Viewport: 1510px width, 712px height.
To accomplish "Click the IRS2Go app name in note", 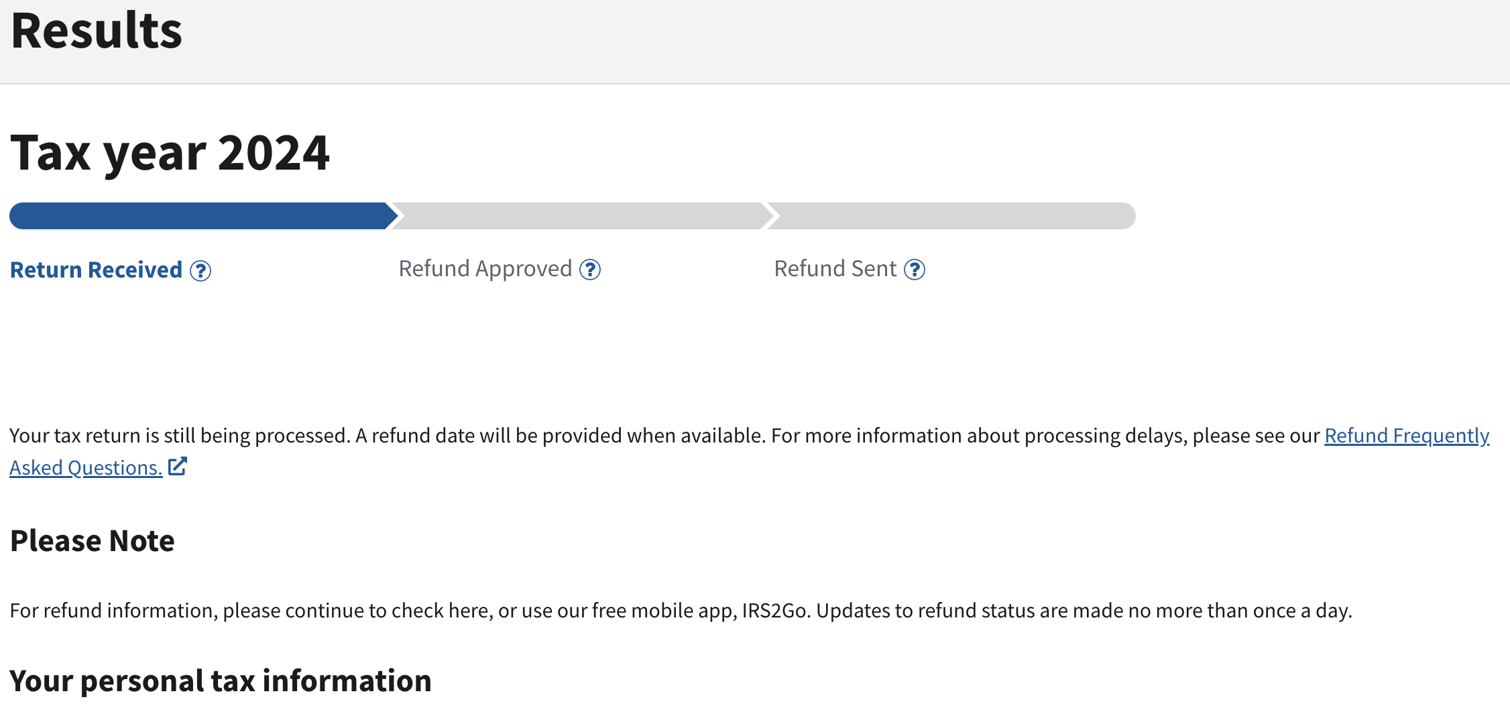I will pyautogui.click(x=776, y=611).
